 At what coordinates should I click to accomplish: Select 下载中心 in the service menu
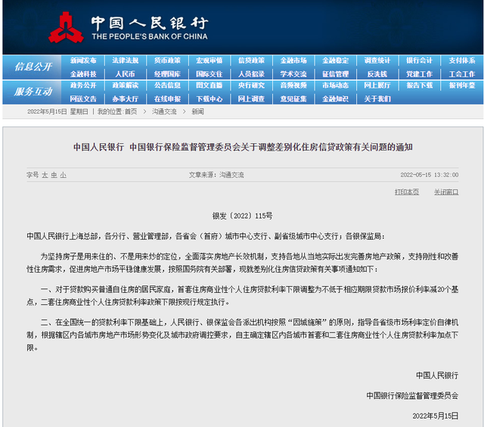[209, 98]
